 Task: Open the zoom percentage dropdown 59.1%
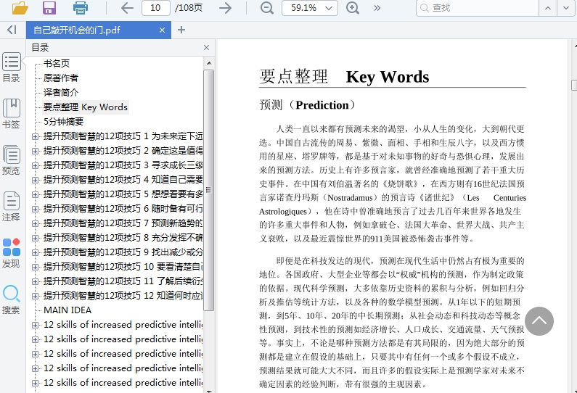pos(309,8)
